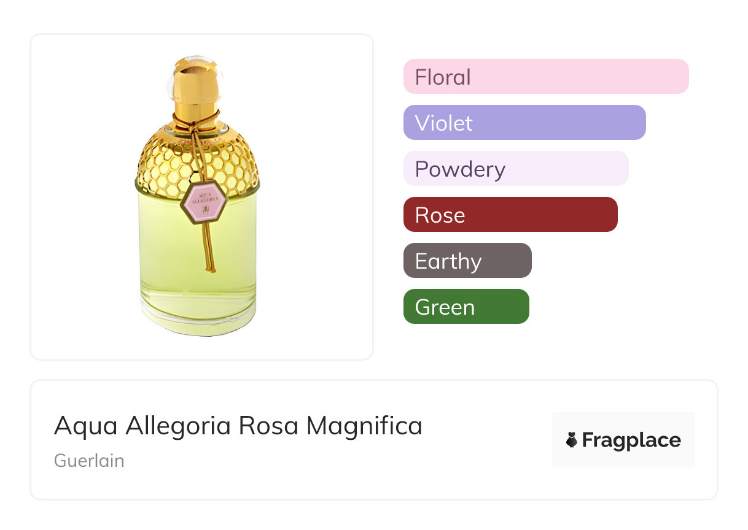Click the Fragplace bottle logo icon
This screenshot has height=530, width=748.
click(572, 440)
